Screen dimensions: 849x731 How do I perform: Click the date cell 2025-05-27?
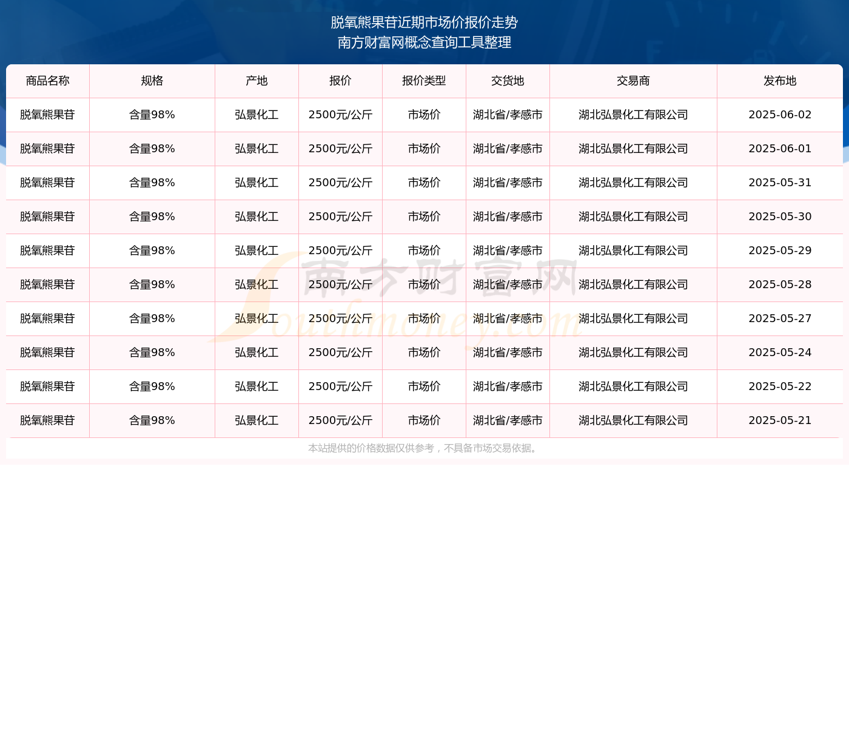(780, 318)
